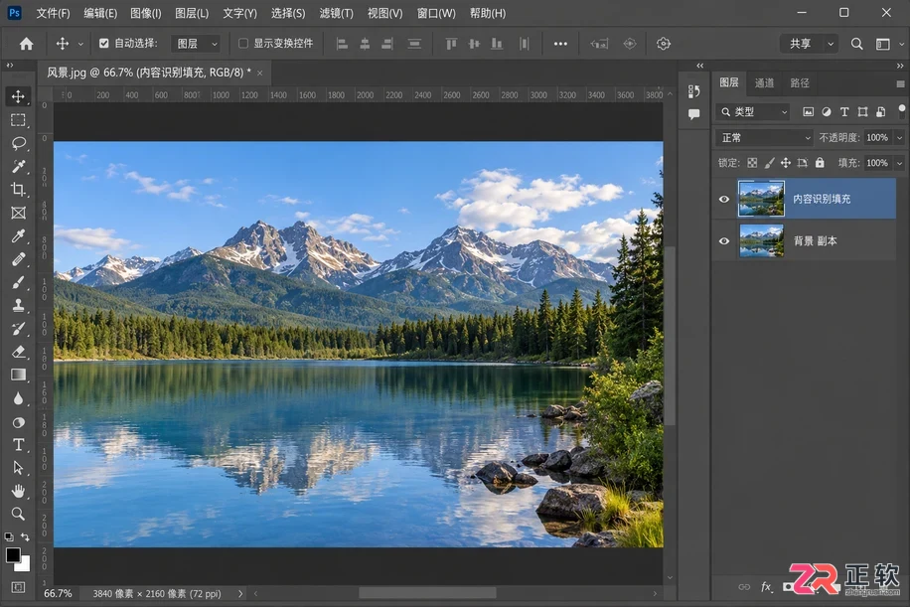Select the Hand tool

coord(18,491)
